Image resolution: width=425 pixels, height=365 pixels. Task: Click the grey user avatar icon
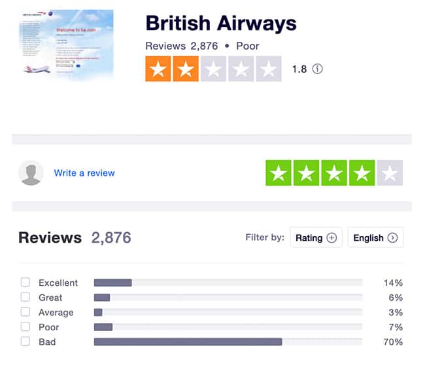click(31, 173)
